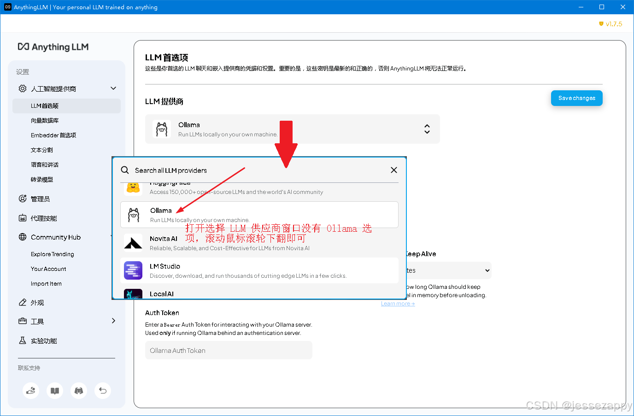Open Embedder 首选项 settings

(53, 135)
